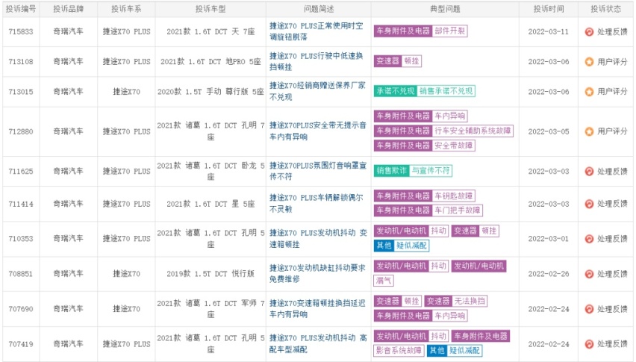636x362 pixels.
Task: Click the 问题简述 column header
Action: (x=319, y=9)
